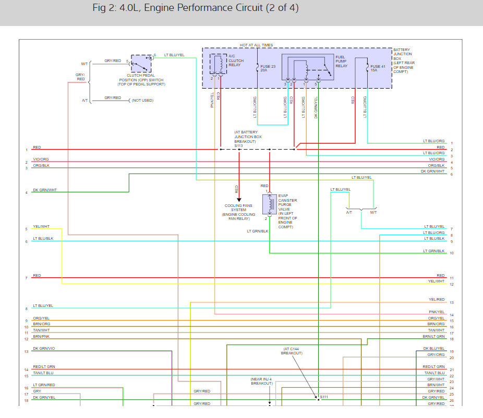
Task: Click 'BRN/LT GRN' label at right pin 18
Action: tap(434, 337)
